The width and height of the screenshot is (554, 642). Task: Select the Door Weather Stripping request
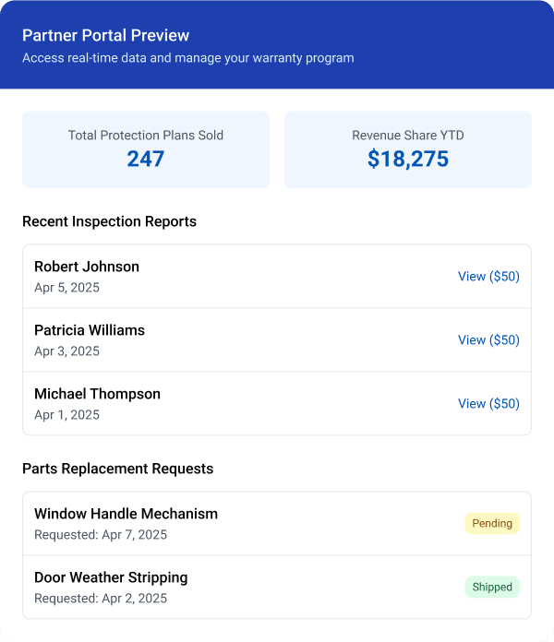pos(277,588)
